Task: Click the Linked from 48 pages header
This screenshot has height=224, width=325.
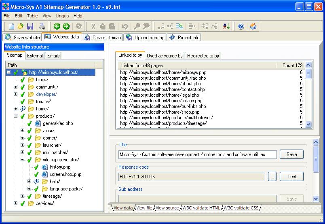Action: (x=196, y=66)
